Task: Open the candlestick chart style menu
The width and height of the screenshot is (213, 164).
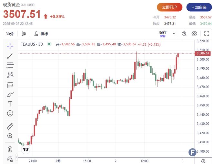Action: 24,34
